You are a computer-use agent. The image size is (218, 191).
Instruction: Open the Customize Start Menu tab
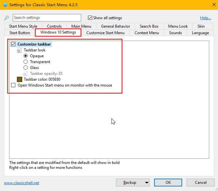105,33
